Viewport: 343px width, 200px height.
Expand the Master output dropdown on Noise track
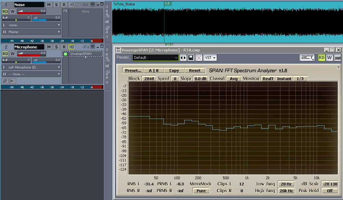point(31,32)
